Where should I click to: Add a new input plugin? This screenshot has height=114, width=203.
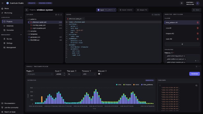182,44
